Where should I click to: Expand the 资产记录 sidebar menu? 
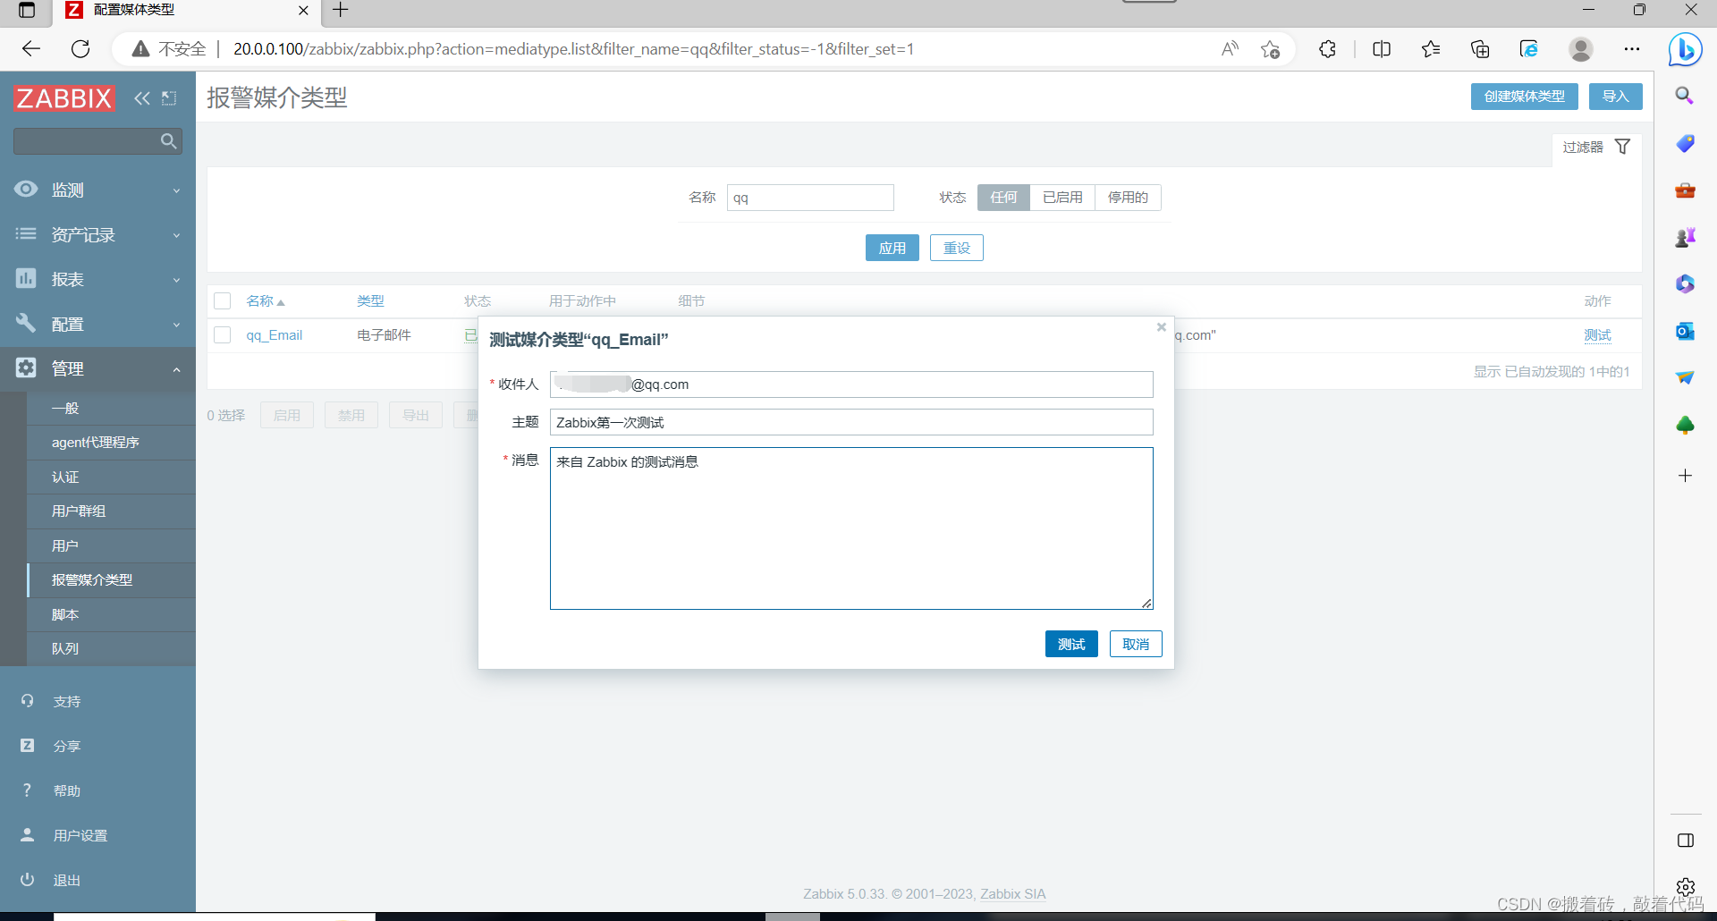tap(98, 234)
